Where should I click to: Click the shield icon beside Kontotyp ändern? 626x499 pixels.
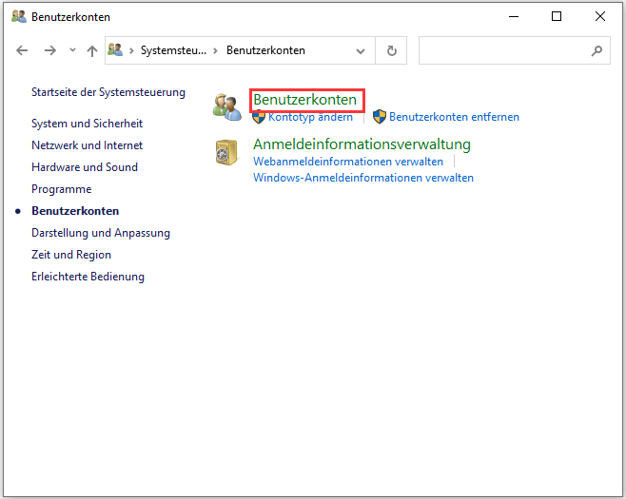260,117
